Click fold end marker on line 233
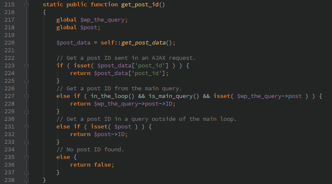The image size is (332, 184). pyautogui.click(x=26, y=142)
